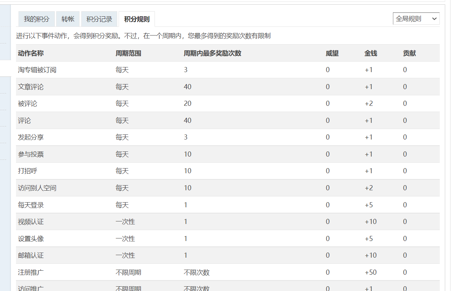The width and height of the screenshot is (451, 291).
Task: Click the +50 value for 注册推广
Action: (371, 273)
